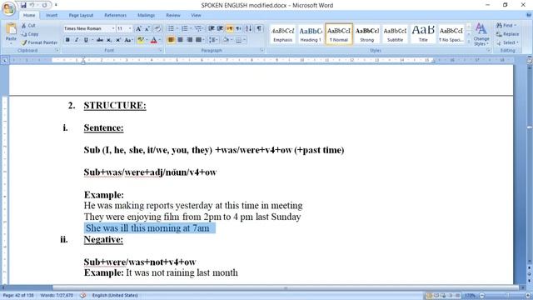This screenshot has height=300, width=533.
Task: Open the Review tab
Action: pos(173,15)
